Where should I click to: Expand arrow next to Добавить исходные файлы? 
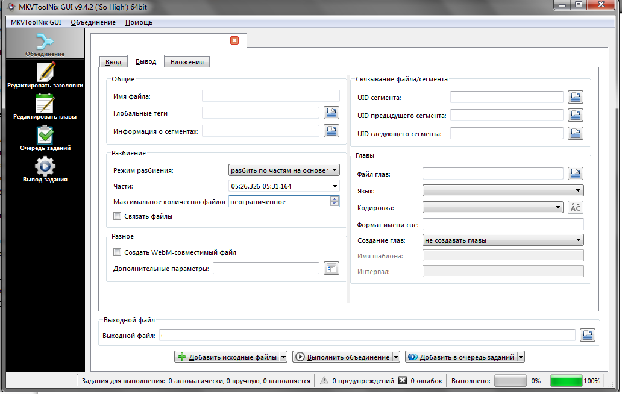click(283, 357)
